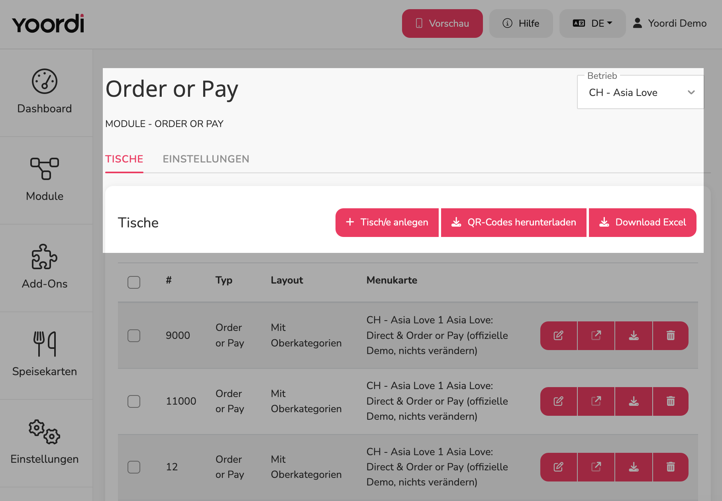The width and height of the screenshot is (722, 501).
Task: Open the DE language dropdown
Action: point(593,23)
